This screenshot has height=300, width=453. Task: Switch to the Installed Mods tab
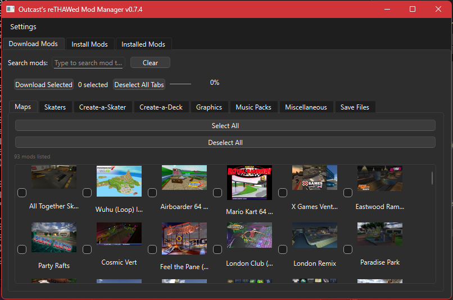(x=143, y=44)
